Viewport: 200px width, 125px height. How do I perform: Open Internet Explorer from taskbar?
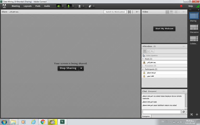click(x=33, y=122)
